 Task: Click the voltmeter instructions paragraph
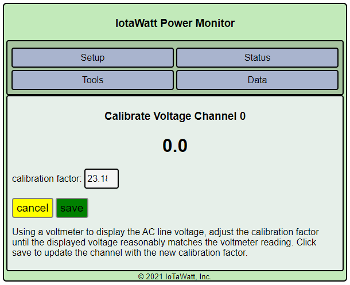165,242
